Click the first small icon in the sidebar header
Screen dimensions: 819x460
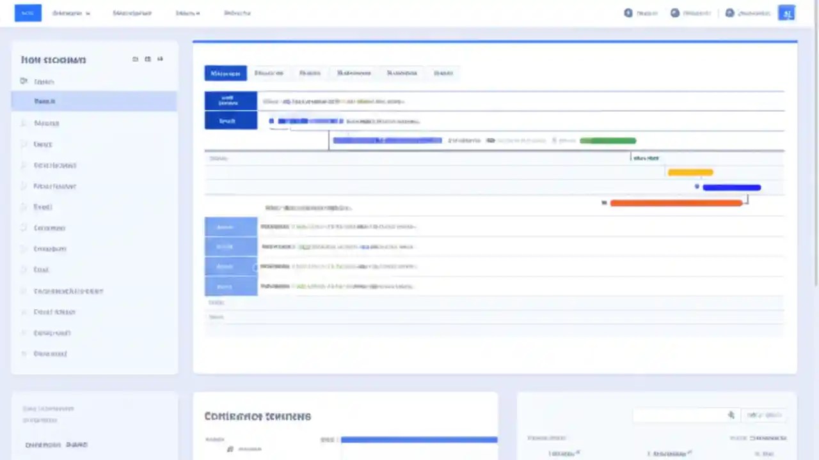pos(135,59)
